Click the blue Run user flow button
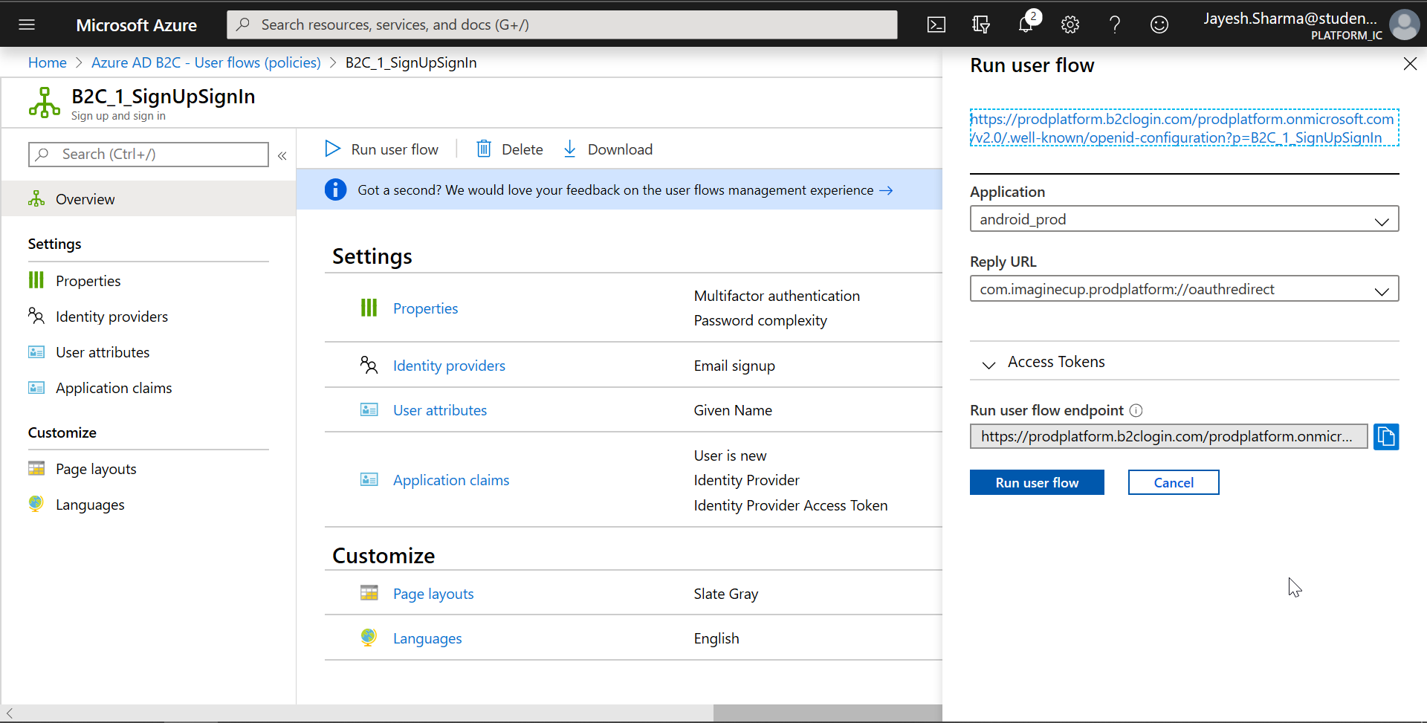Image resolution: width=1427 pixels, height=723 pixels. point(1037,482)
